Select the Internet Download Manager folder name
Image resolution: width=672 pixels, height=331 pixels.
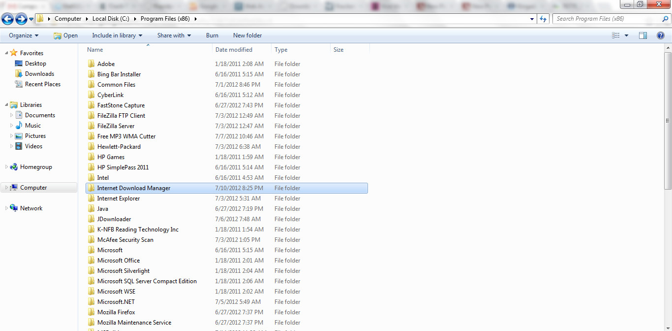click(x=134, y=188)
